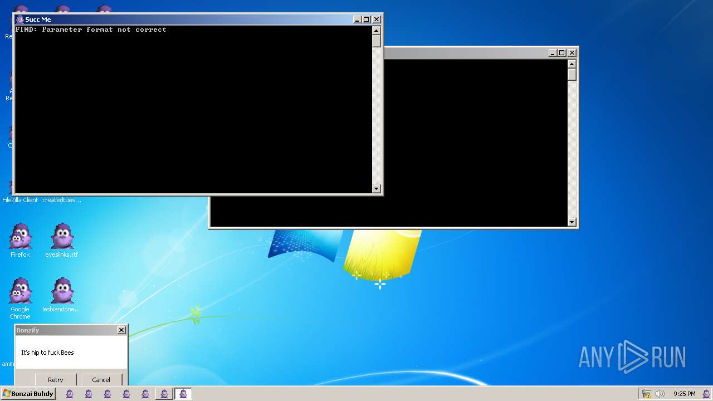The width and height of the screenshot is (713, 401).
Task: Click the createdtues… desktop file label
Action: (62, 200)
